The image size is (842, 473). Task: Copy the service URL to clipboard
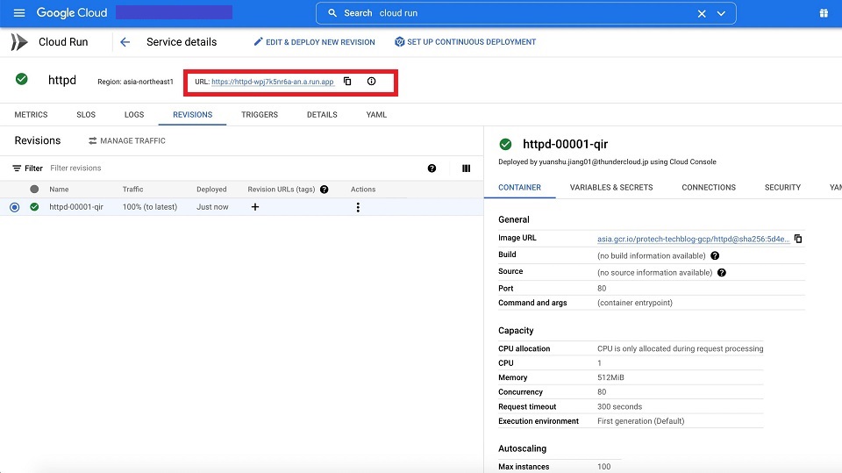(x=347, y=82)
